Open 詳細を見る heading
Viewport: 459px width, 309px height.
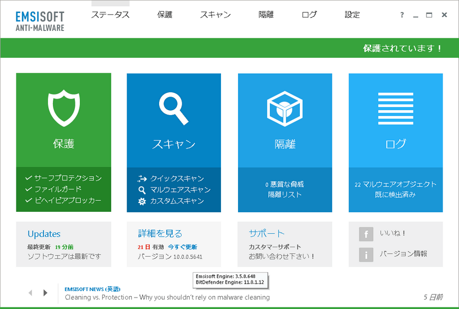pyautogui.click(x=160, y=234)
